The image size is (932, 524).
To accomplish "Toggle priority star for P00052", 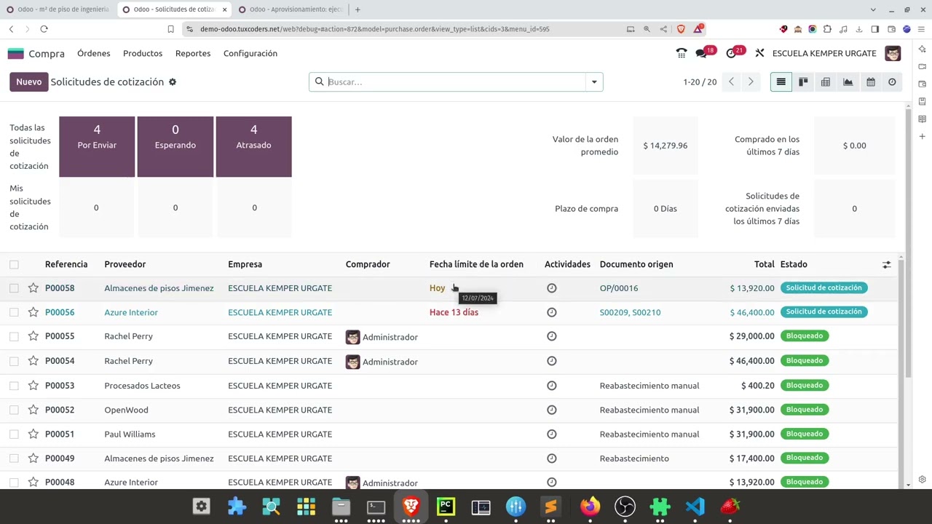I will tap(33, 410).
